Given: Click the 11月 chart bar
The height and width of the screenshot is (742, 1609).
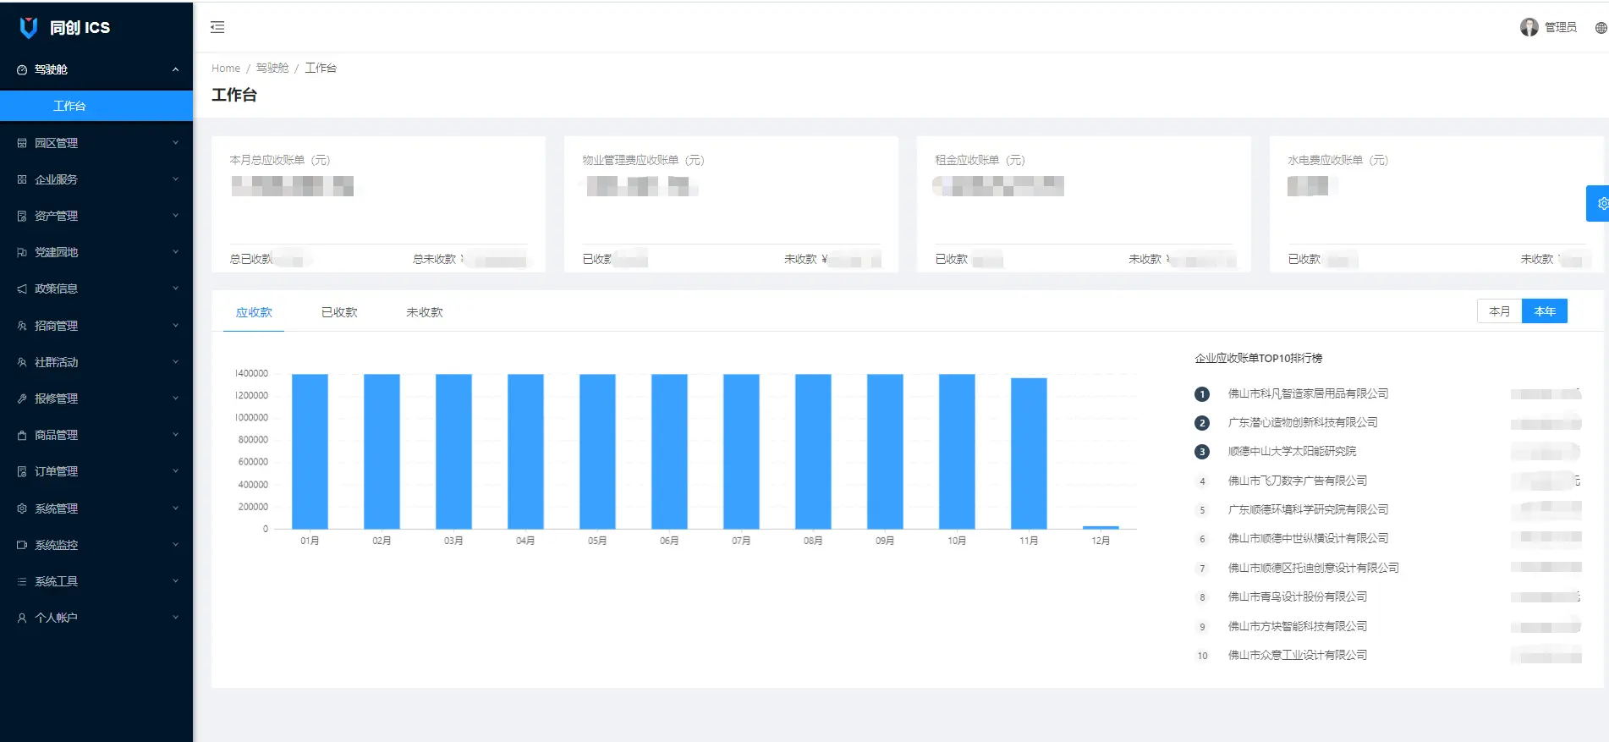Looking at the screenshot, I should 1029,453.
